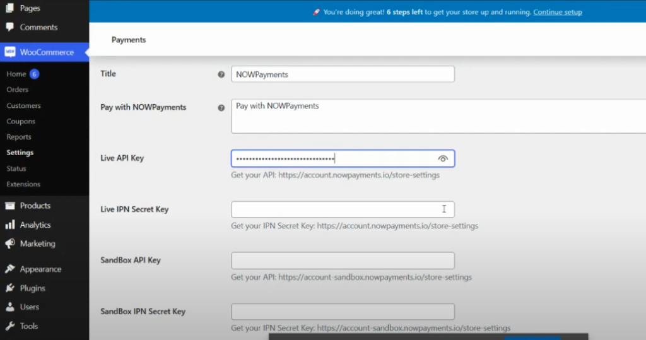Click the Analytics bar chart icon
This screenshot has height=340, width=646.
[10, 225]
